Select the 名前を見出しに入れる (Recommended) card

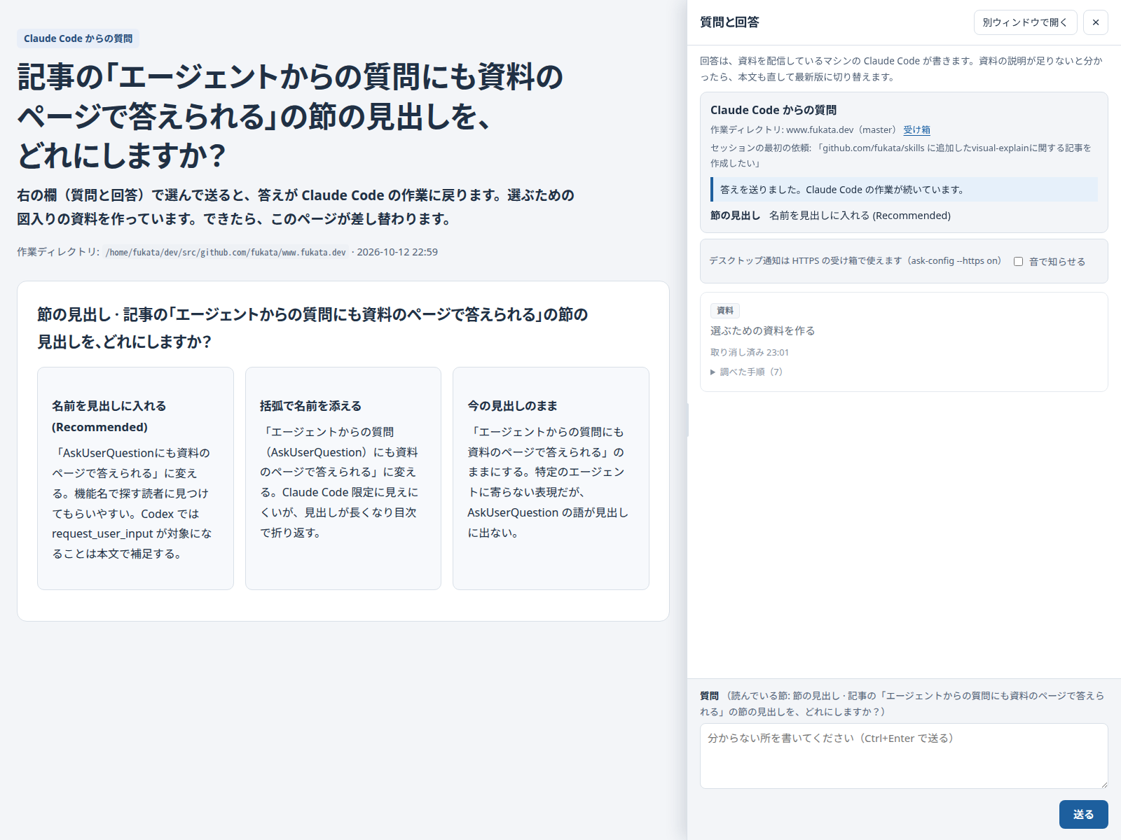(x=135, y=478)
